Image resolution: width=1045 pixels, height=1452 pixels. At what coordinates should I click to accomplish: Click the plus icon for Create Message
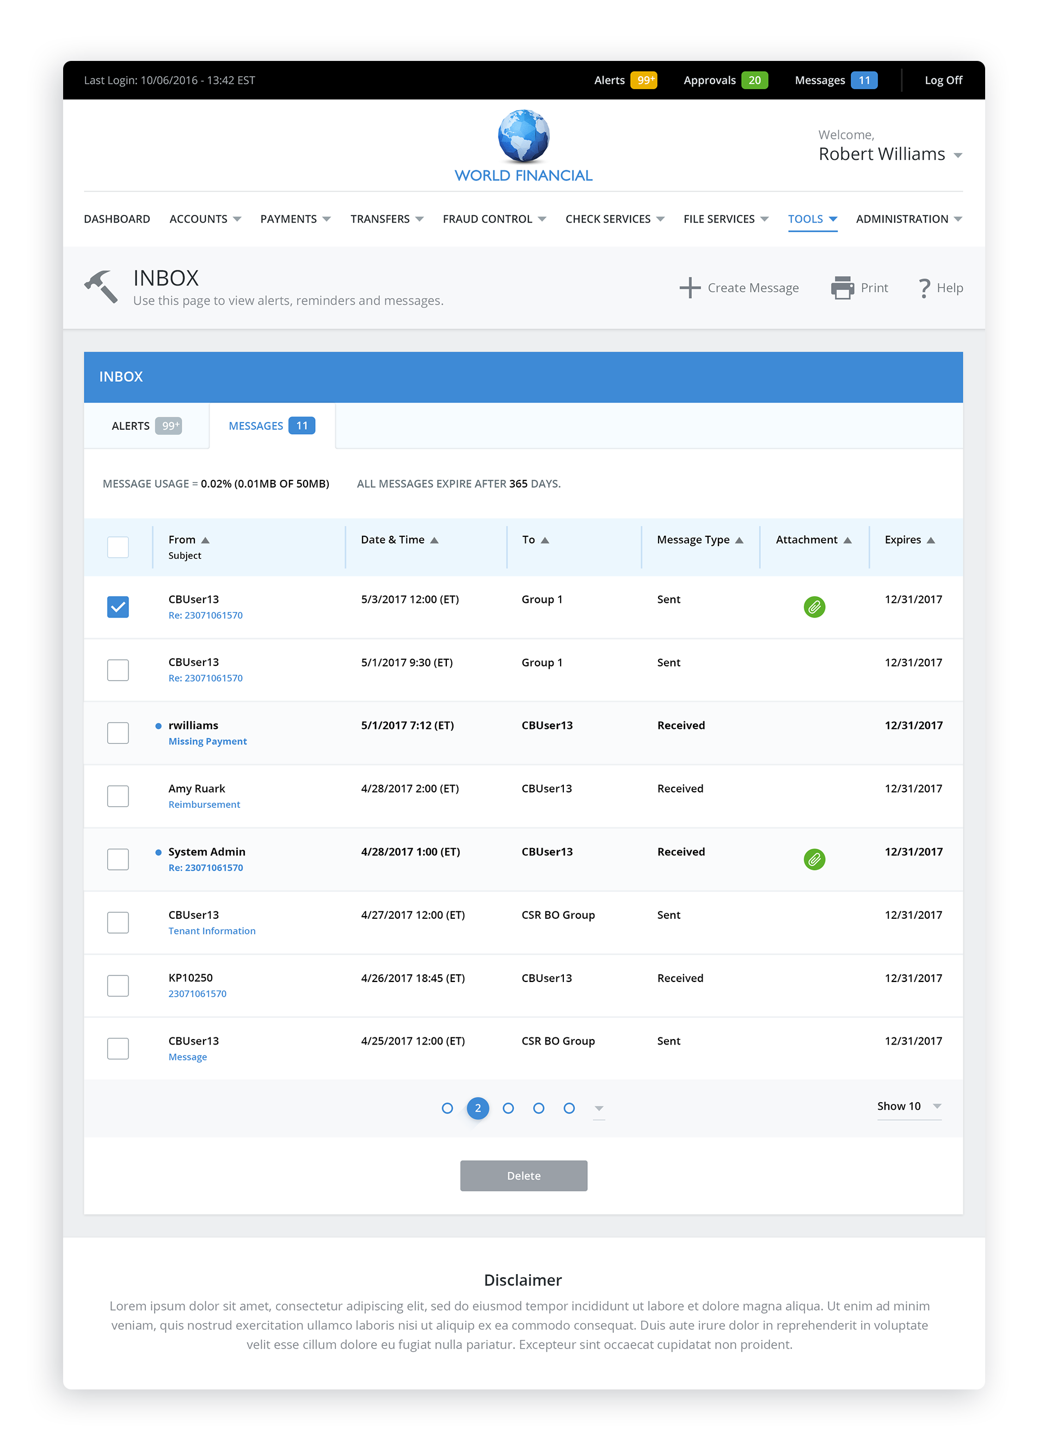coord(689,287)
